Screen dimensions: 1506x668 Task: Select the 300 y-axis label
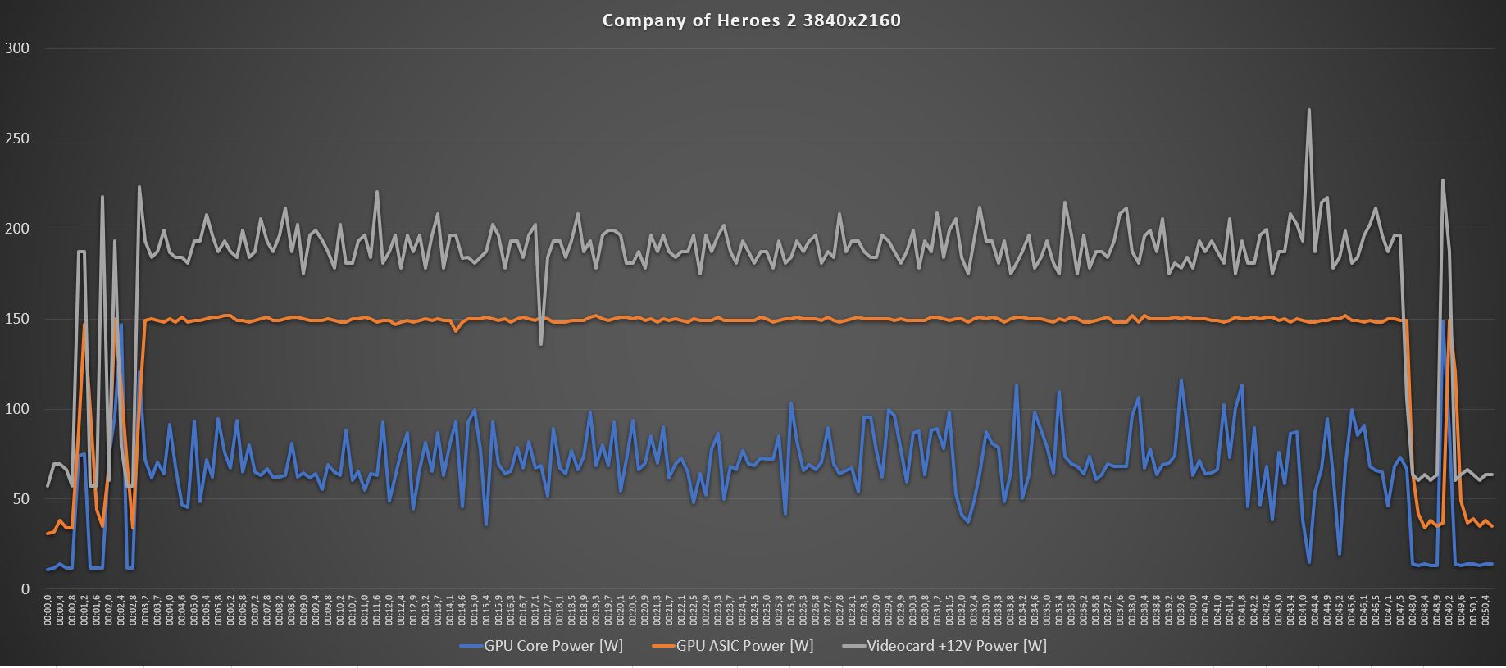17,48
